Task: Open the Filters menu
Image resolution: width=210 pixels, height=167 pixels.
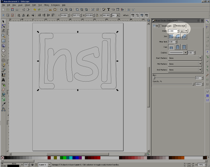Action: [46, 5]
